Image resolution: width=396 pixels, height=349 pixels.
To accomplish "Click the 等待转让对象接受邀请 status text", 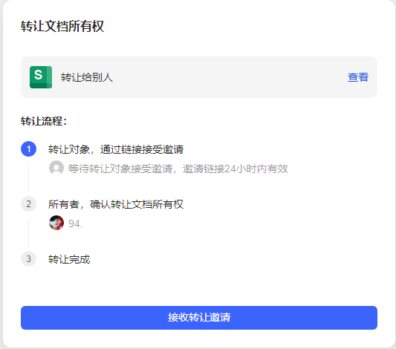I will [x=120, y=169].
